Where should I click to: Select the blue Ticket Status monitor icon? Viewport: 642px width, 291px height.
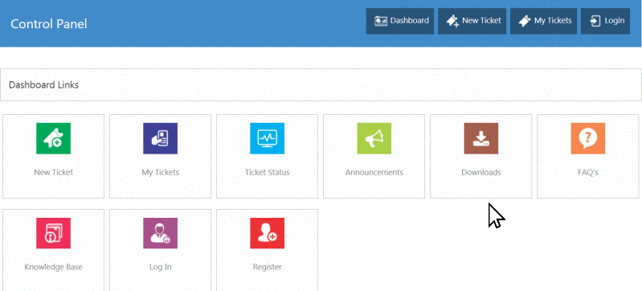pos(267,138)
